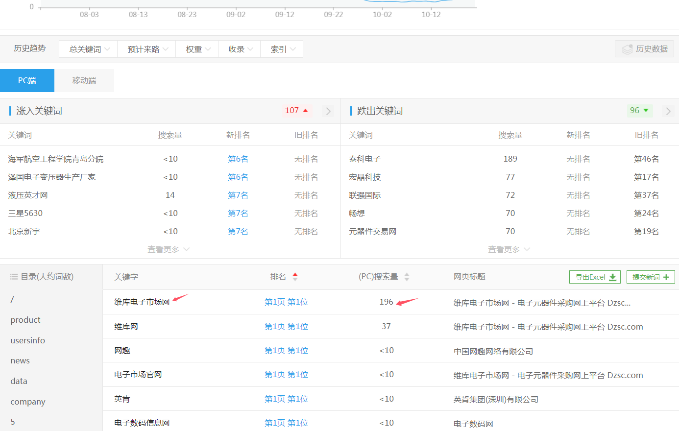This screenshot has width=679, height=431.
Task: Select the product directory
Action: click(25, 320)
